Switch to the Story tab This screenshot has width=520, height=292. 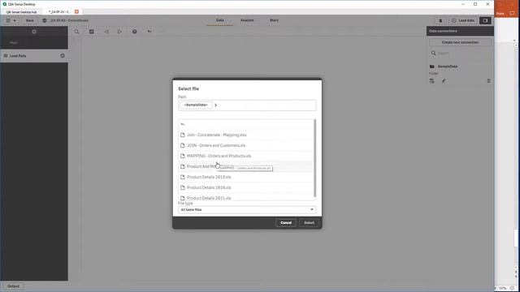pyautogui.click(x=274, y=20)
